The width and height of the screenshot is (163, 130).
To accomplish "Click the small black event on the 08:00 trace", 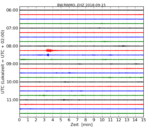I will point(123,46).
